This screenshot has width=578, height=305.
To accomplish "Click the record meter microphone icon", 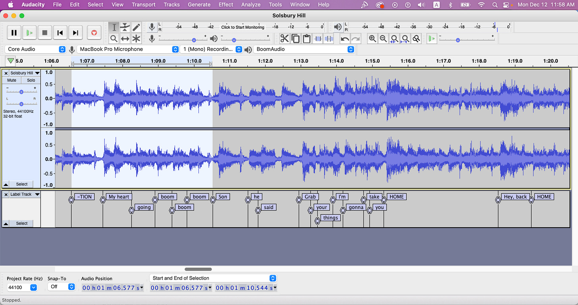I will click(x=151, y=27).
